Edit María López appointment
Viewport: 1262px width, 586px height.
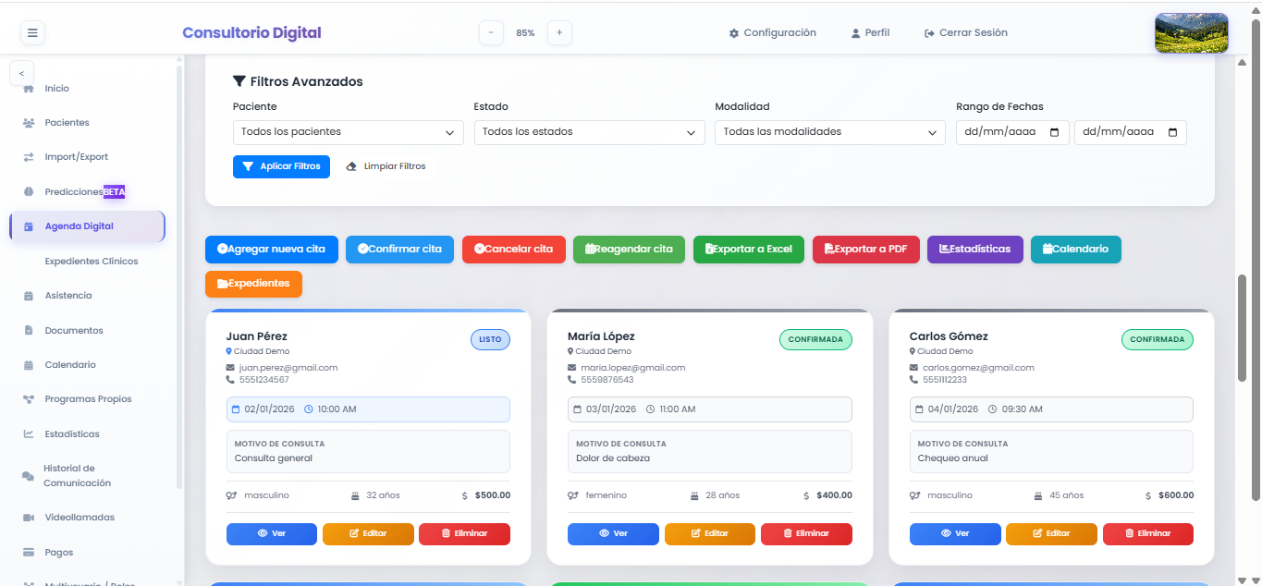pyautogui.click(x=710, y=533)
